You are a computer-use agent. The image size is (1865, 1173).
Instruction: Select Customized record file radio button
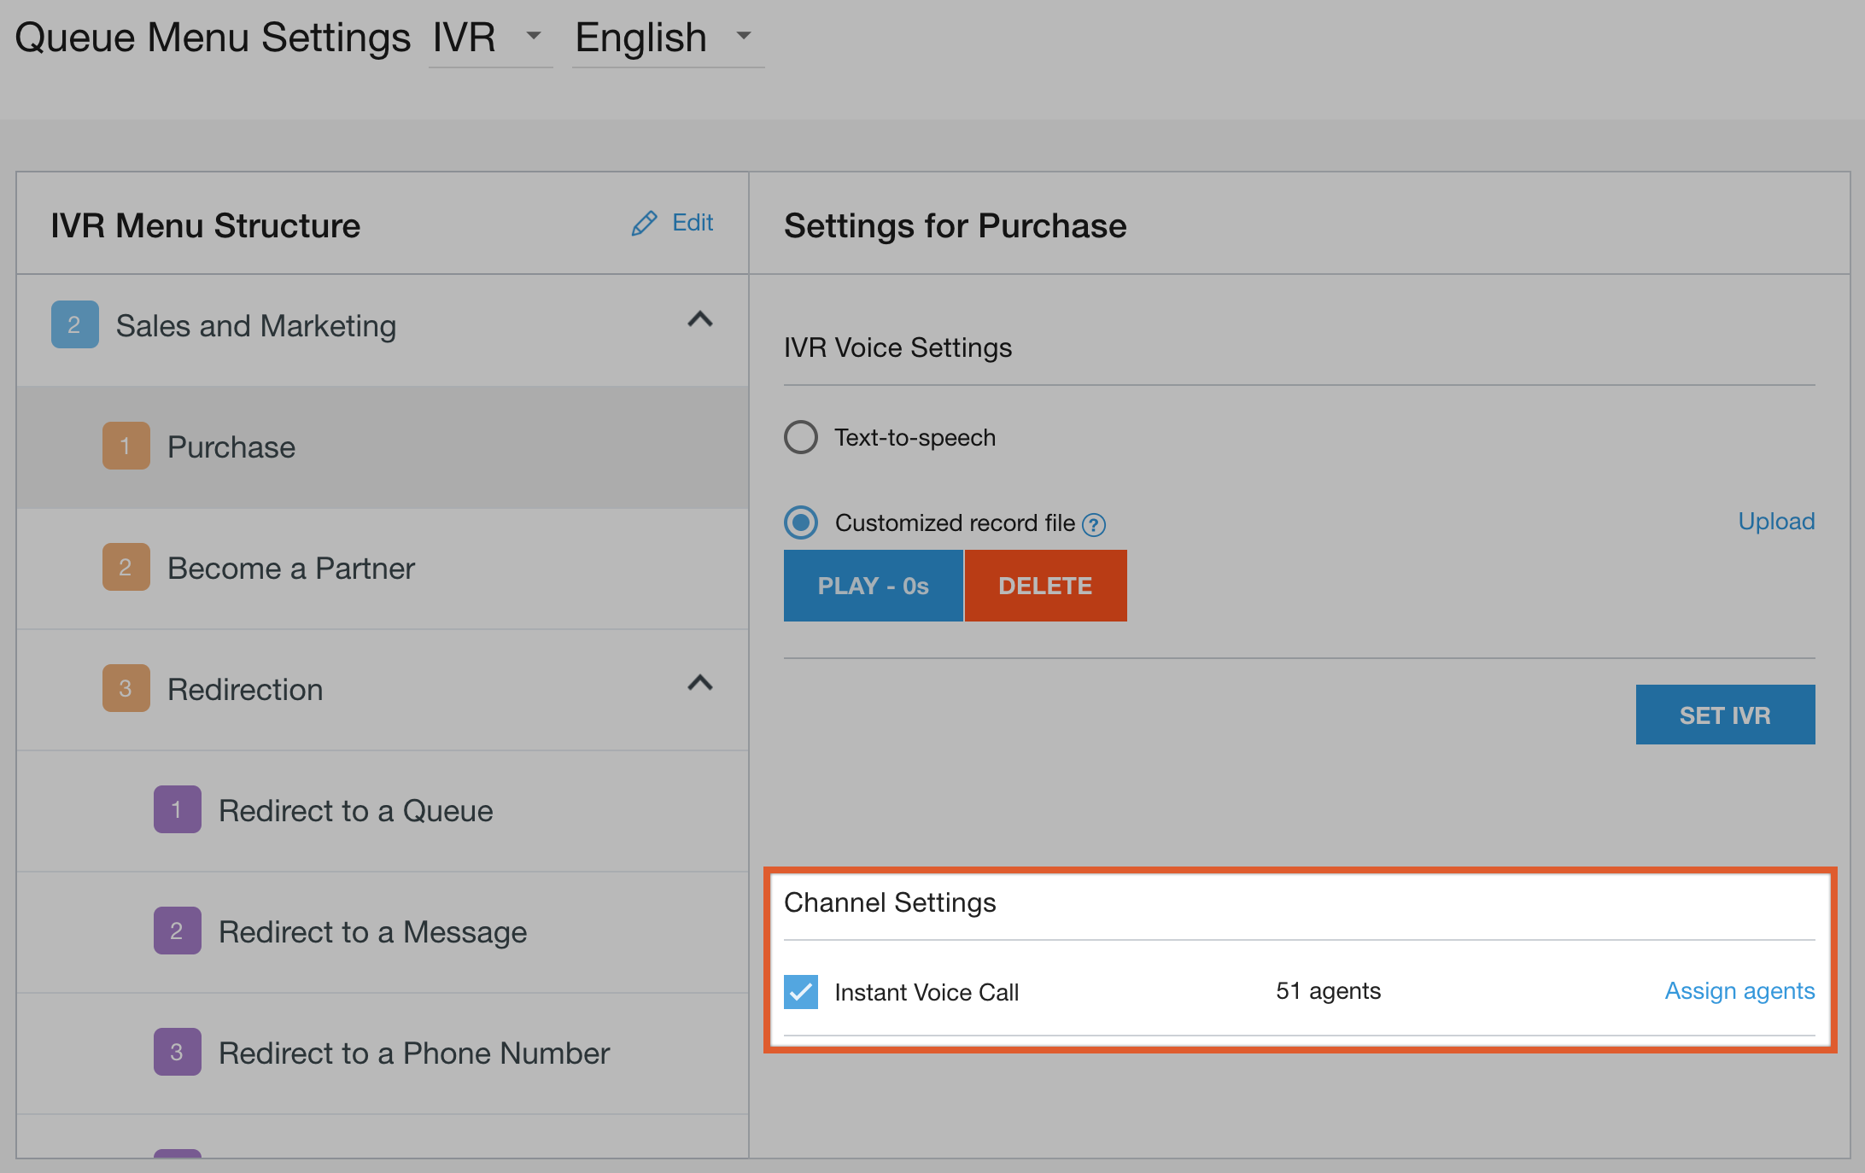click(801, 522)
